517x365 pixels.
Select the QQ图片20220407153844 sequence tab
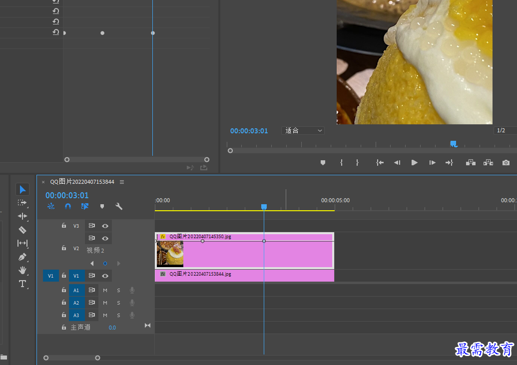(x=82, y=182)
